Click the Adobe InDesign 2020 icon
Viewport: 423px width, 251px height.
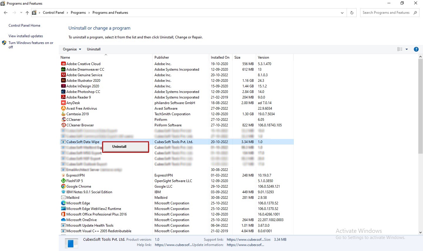[x=63, y=86]
